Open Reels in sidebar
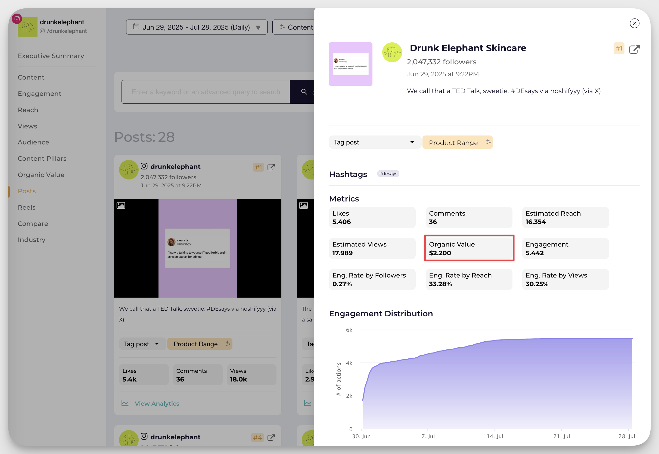Image resolution: width=659 pixels, height=454 pixels. pyautogui.click(x=26, y=207)
